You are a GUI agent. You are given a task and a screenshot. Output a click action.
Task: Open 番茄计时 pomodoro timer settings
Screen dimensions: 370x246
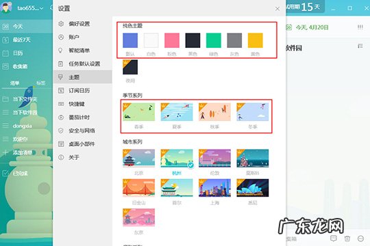[x=82, y=118]
